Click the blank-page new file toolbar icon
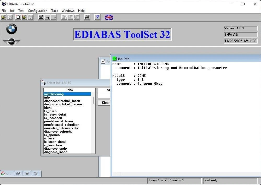 tap(18, 17)
